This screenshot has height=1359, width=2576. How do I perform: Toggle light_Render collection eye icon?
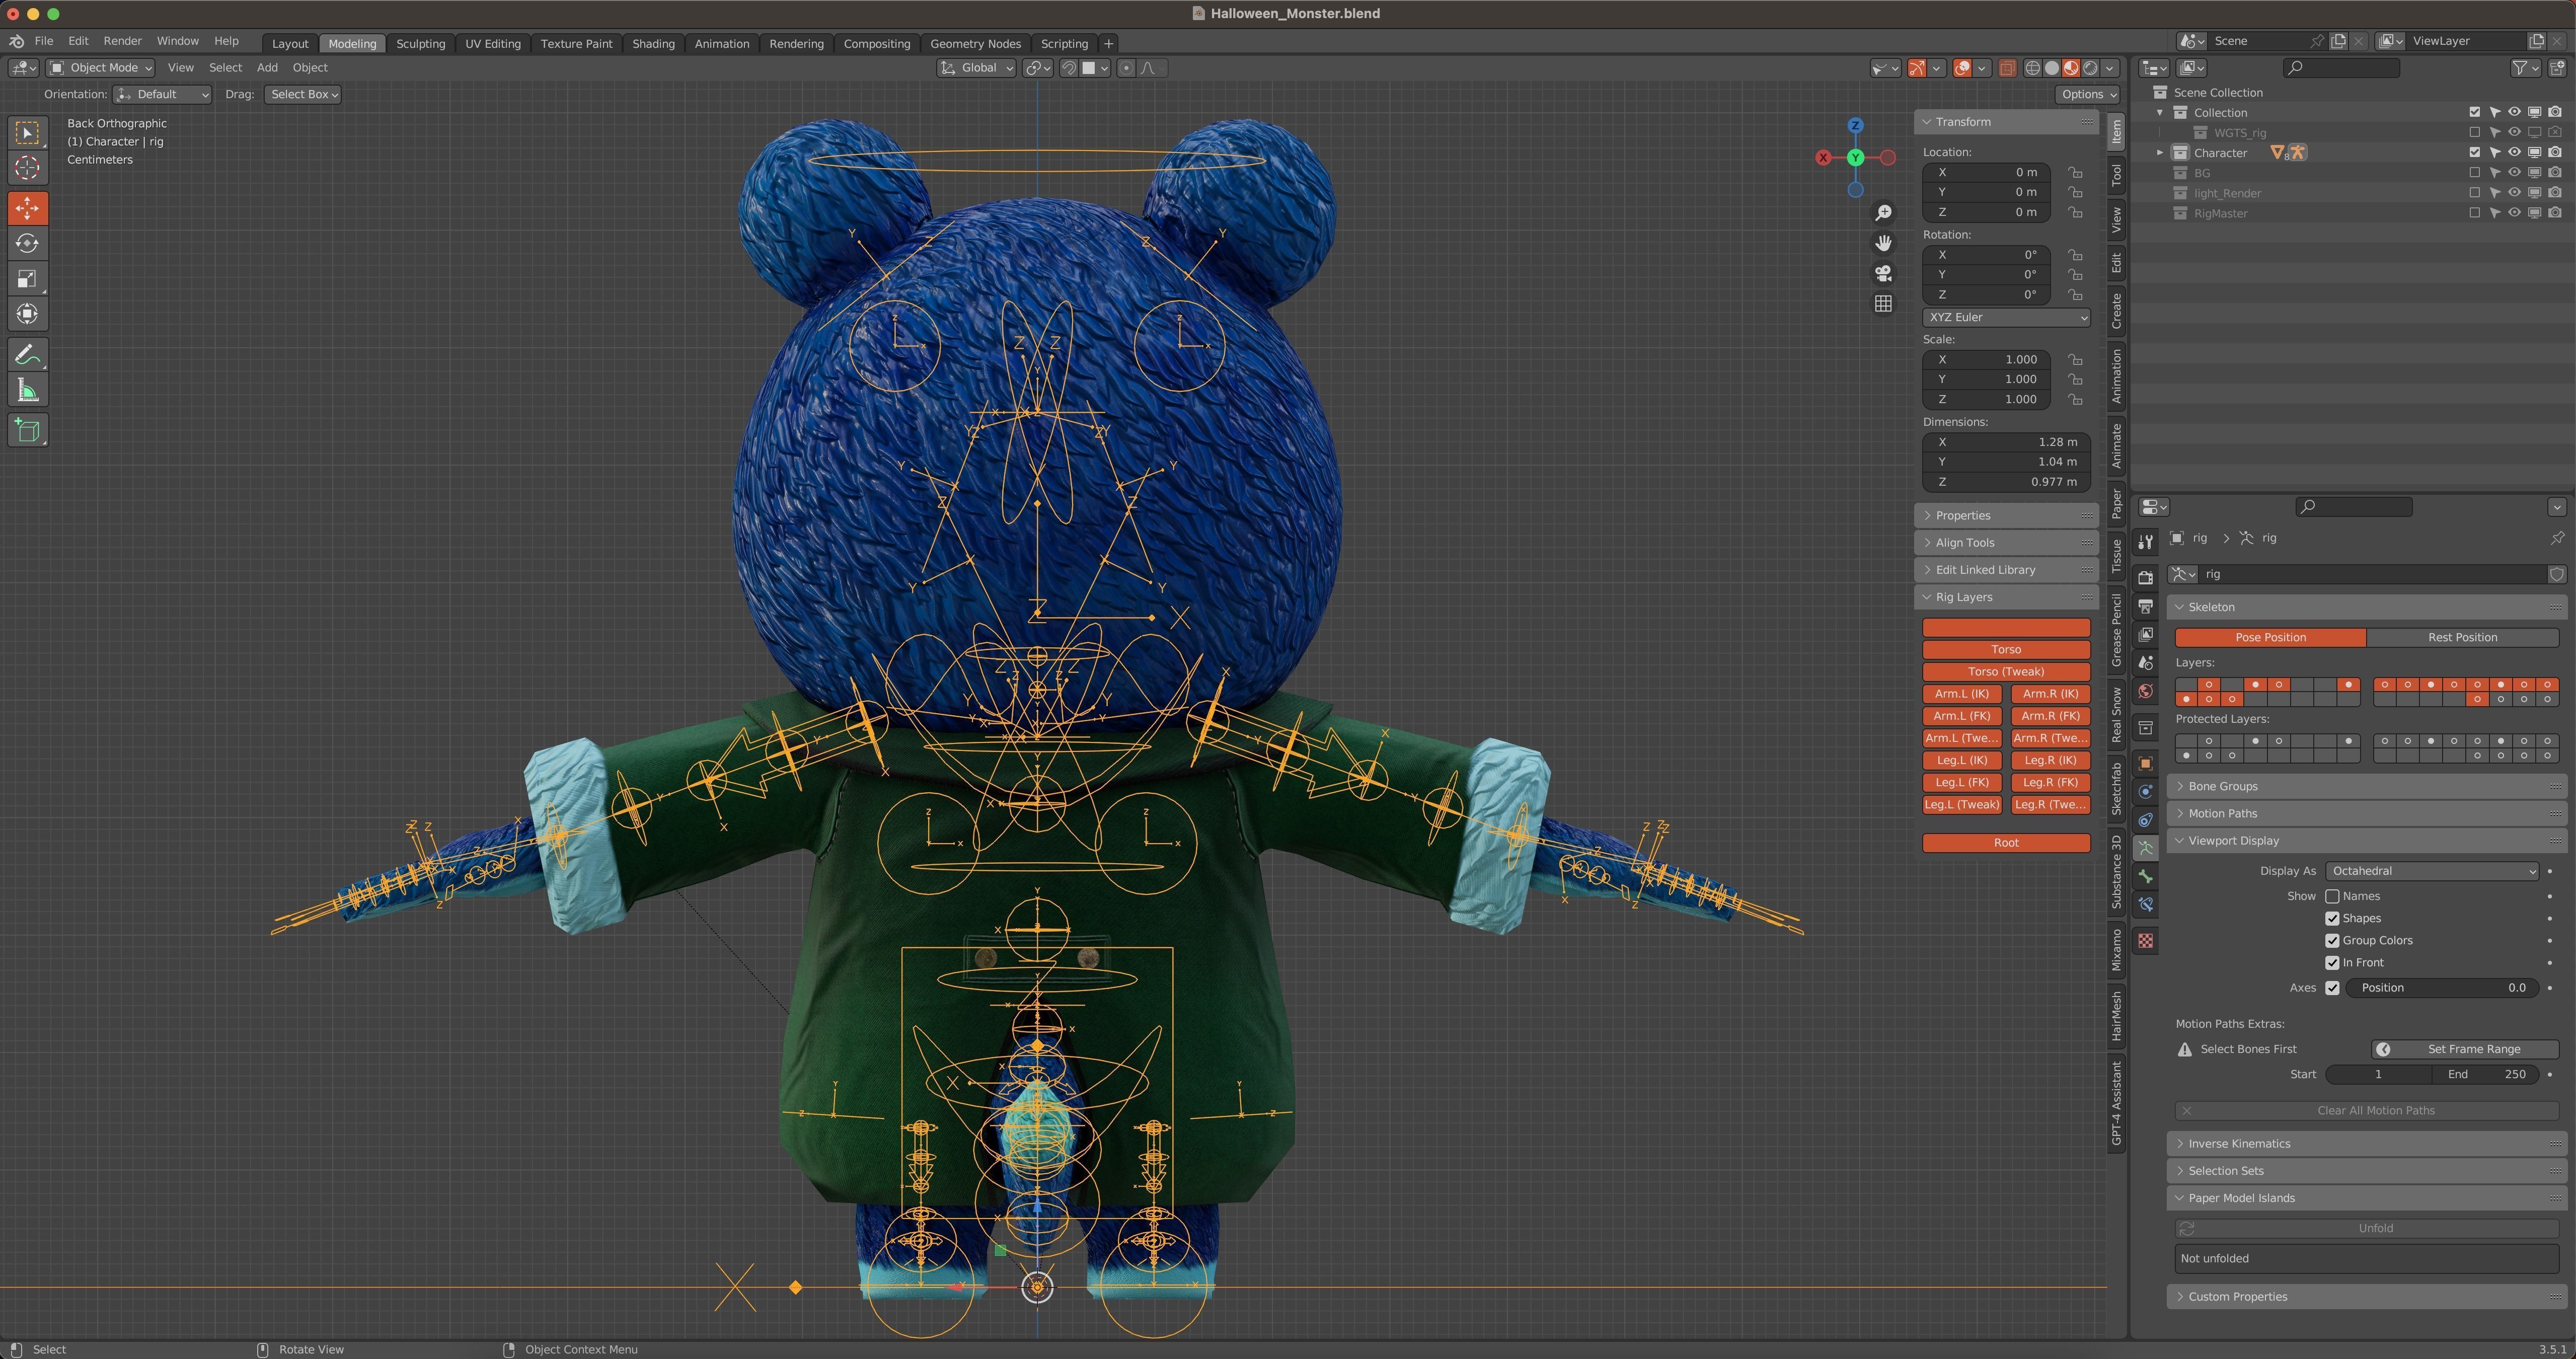(2514, 193)
